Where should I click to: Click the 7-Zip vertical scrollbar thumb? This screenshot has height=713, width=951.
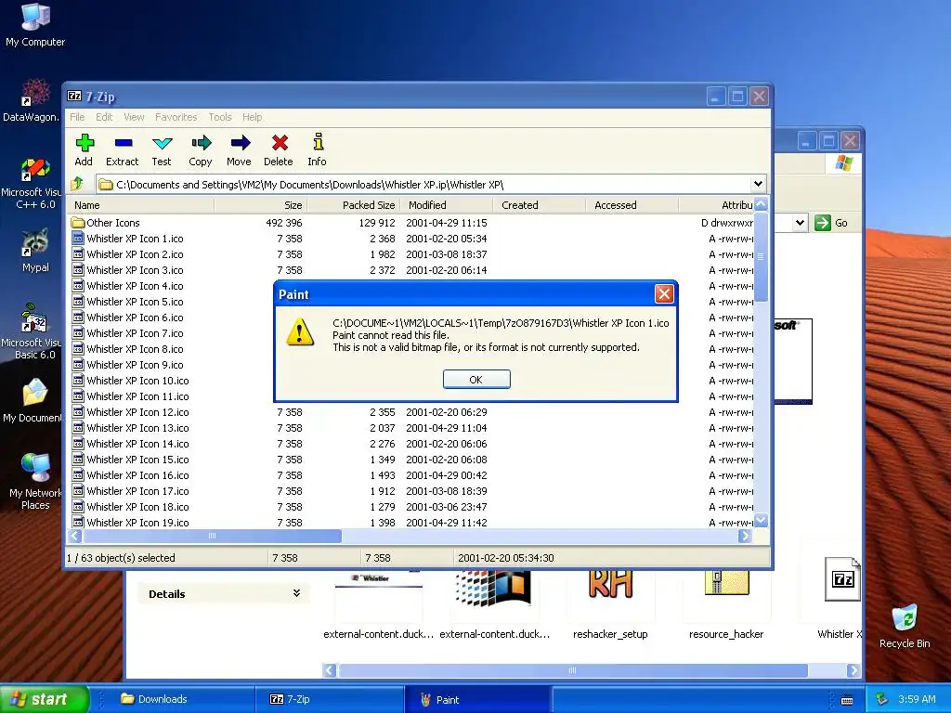click(761, 256)
